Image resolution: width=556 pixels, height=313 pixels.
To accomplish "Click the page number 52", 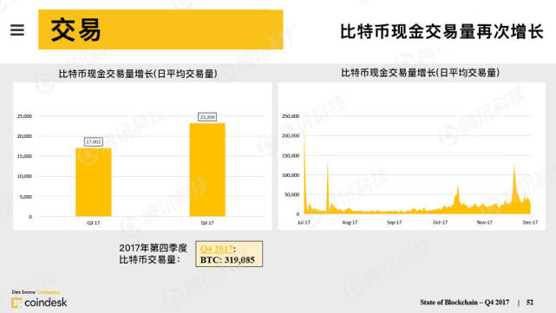I will click(530, 303).
